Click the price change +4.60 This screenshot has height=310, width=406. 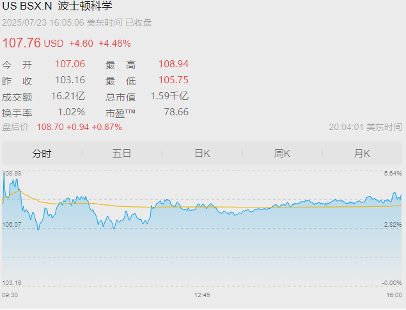click(x=81, y=44)
